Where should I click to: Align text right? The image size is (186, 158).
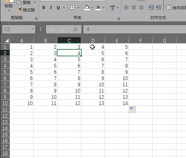click(141, 8)
